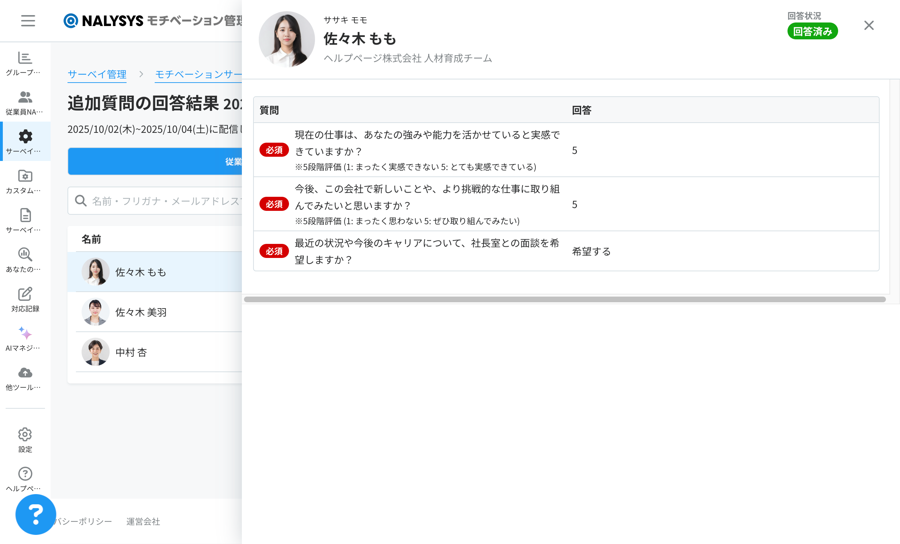The width and height of the screenshot is (900, 544).
Task: Open the survey document sidebar icon
Action: 25,215
